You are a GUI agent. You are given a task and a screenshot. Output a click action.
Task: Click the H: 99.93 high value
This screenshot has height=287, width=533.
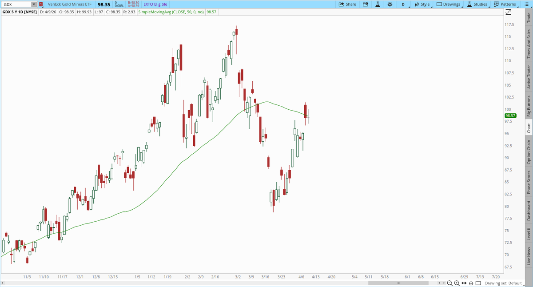[84, 12]
